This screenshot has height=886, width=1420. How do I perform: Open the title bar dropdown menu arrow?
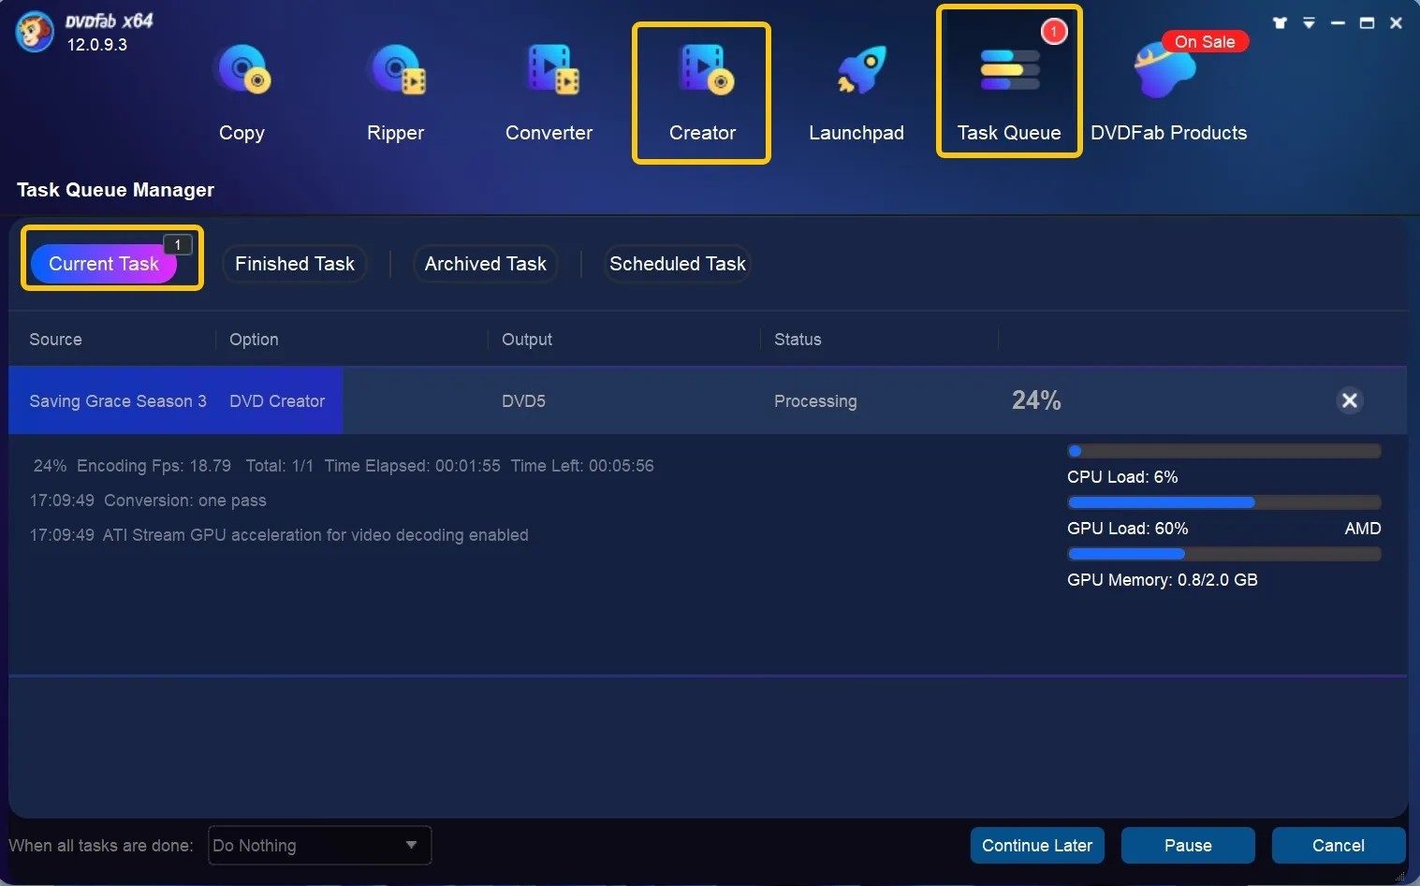point(1309,22)
